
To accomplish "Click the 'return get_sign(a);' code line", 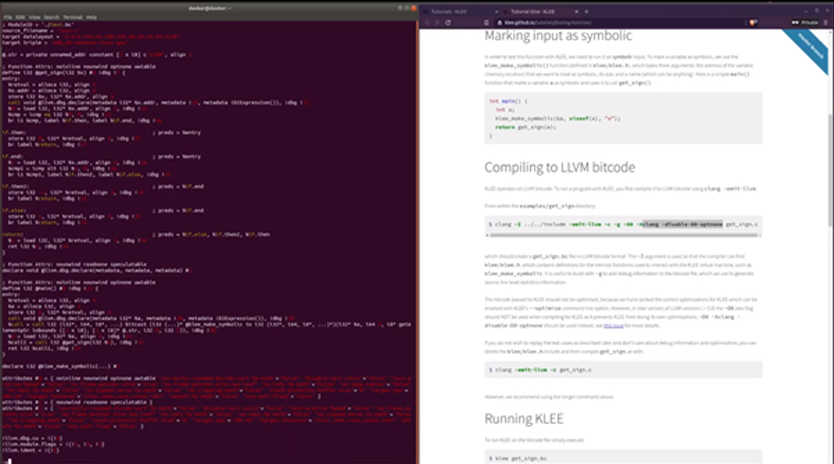I will (x=525, y=127).
